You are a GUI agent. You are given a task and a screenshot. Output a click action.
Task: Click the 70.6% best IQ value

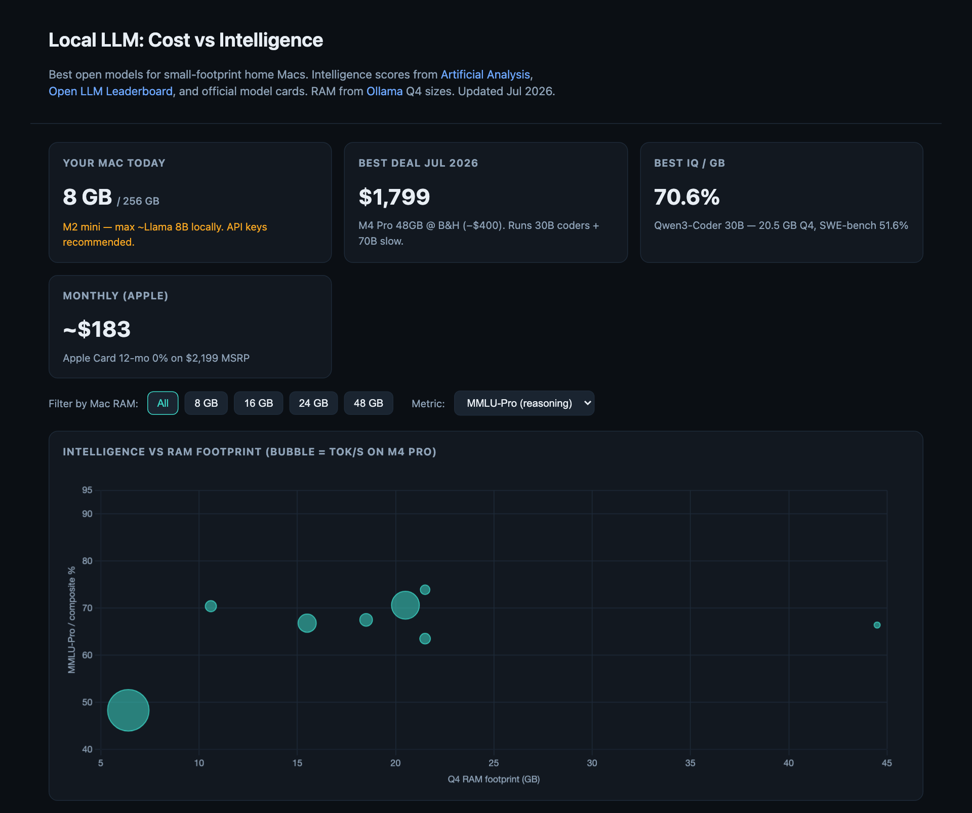[686, 197]
